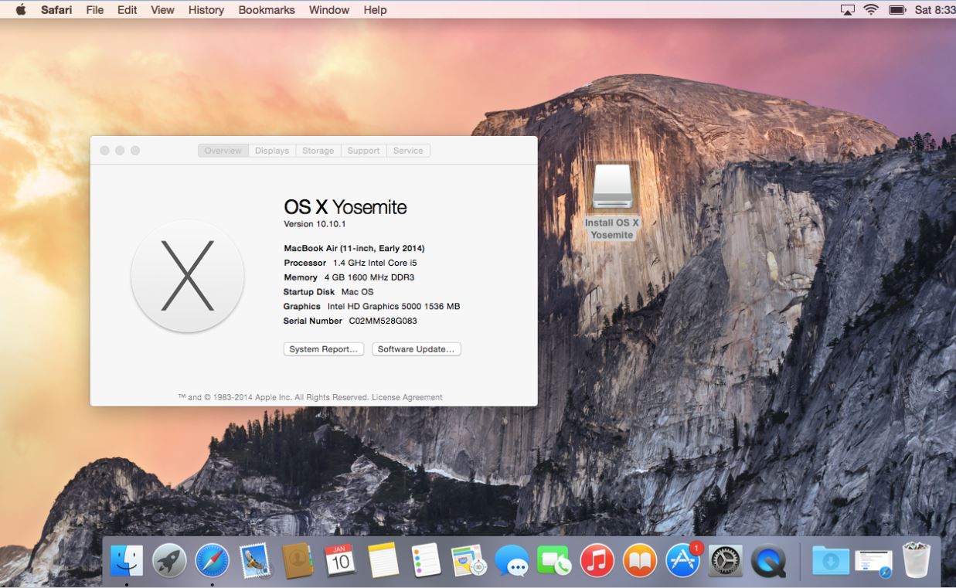This screenshot has height=588, width=956.
Task: Open the License Agreement link
Action: (x=407, y=397)
